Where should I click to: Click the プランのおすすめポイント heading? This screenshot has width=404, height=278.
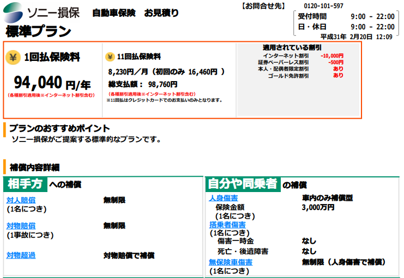tap(59, 128)
